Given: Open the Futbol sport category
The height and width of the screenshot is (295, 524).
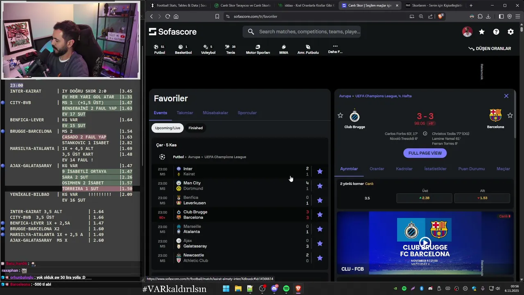Looking at the screenshot, I should point(160,49).
